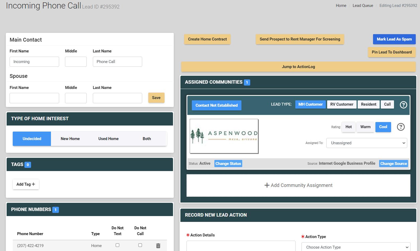The width and height of the screenshot is (420, 251).
Task: Click Contact Not Established button
Action: point(217,105)
